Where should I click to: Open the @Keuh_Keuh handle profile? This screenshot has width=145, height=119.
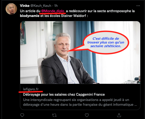(41, 6)
